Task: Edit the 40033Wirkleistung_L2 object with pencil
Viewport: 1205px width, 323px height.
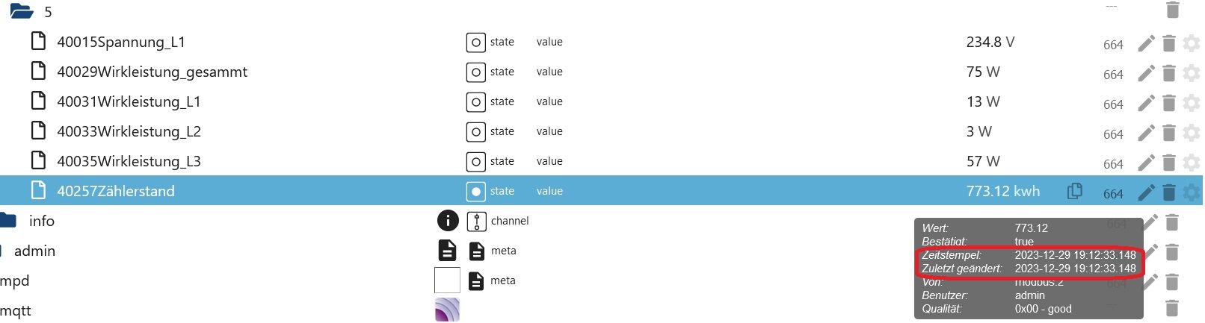Action: 1146,133
